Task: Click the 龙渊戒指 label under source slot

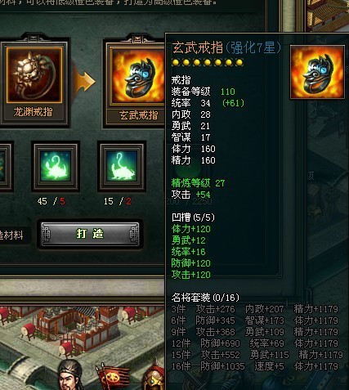Action: (33, 112)
